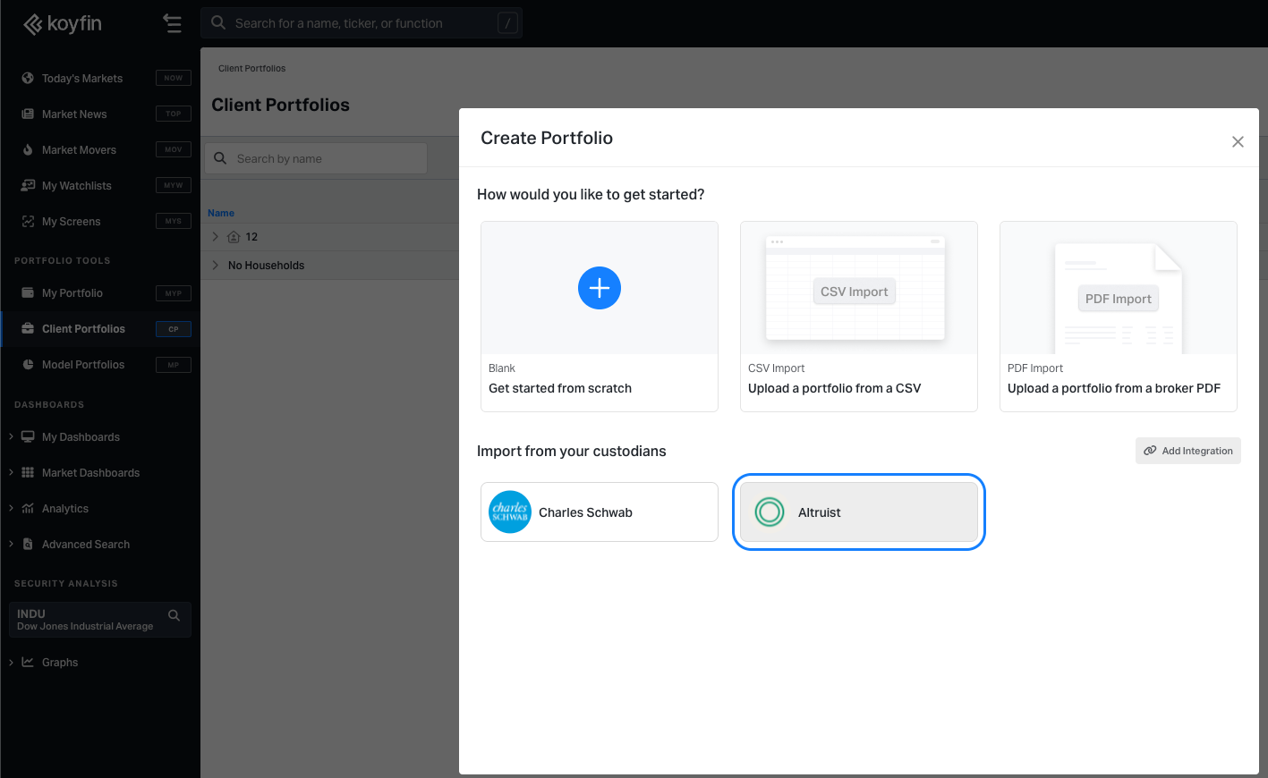Click Client Portfolios briefcase icon
Viewport: 1268px width, 778px height.
[28, 328]
